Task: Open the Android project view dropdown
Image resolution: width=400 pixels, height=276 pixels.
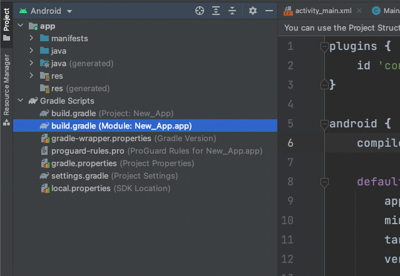Action: point(46,11)
